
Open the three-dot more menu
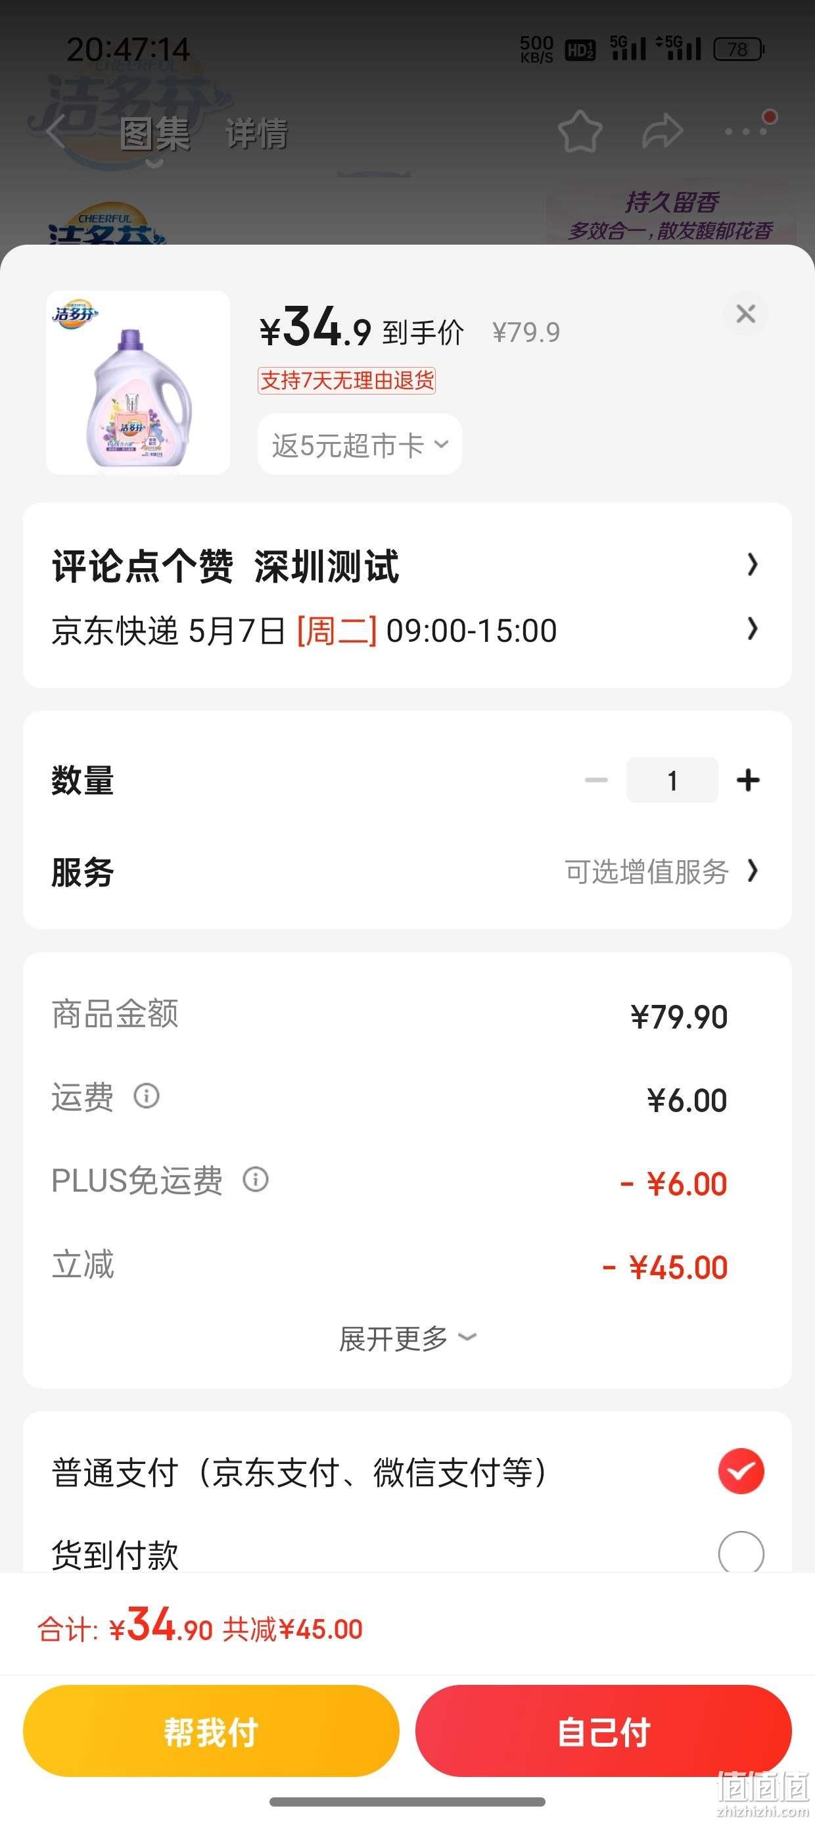pos(746,131)
